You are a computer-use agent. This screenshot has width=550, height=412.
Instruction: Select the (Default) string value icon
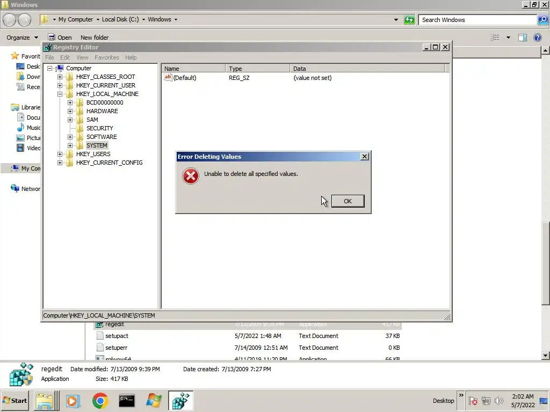tap(168, 77)
